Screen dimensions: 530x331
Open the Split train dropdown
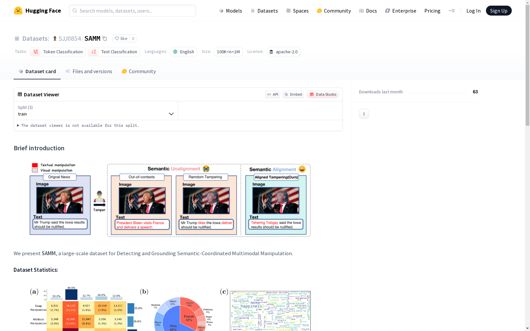tap(96, 111)
